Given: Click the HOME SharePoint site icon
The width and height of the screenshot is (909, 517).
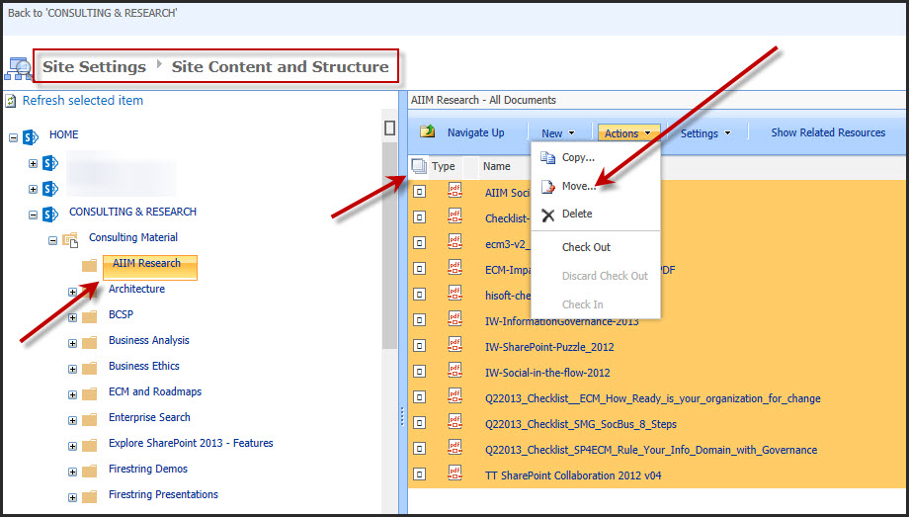Looking at the screenshot, I should (30, 135).
